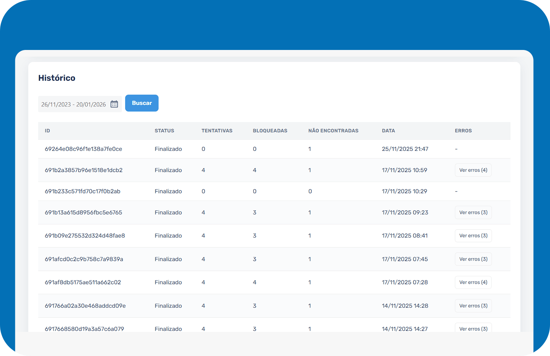Select Finalizado status of 17/11/2025 10:29 row

coord(168,191)
